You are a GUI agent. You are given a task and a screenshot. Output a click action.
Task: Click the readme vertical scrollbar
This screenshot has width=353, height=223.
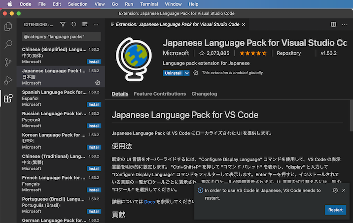tap(351, 116)
